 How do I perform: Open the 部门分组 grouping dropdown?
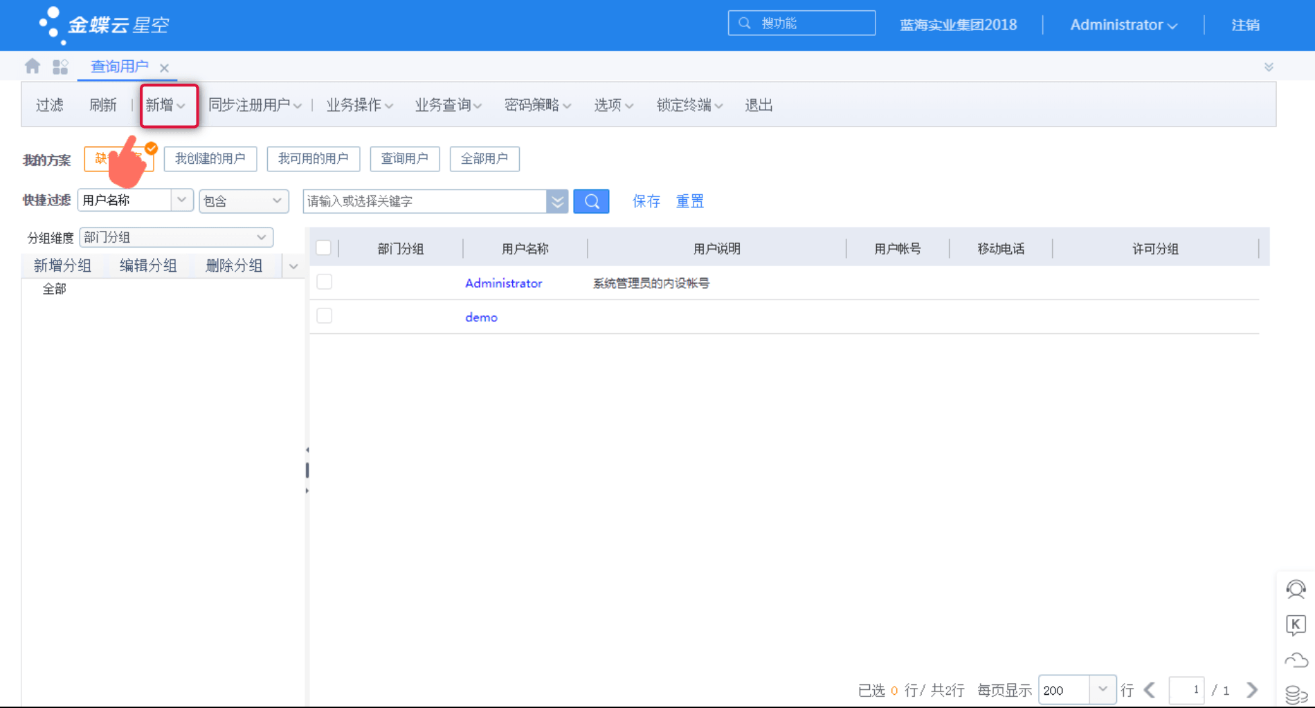pos(262,237)
